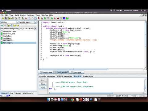Click the open book documentation icon
148x111 pixels.
point(48,18)
